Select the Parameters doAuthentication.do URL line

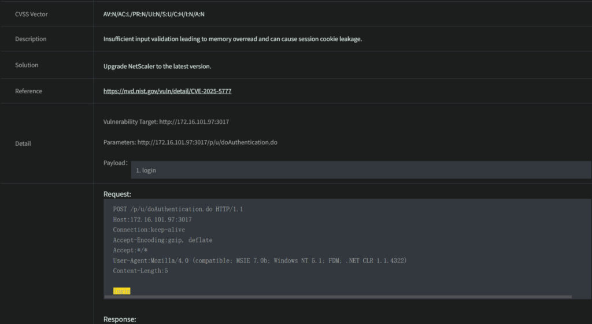190,142
